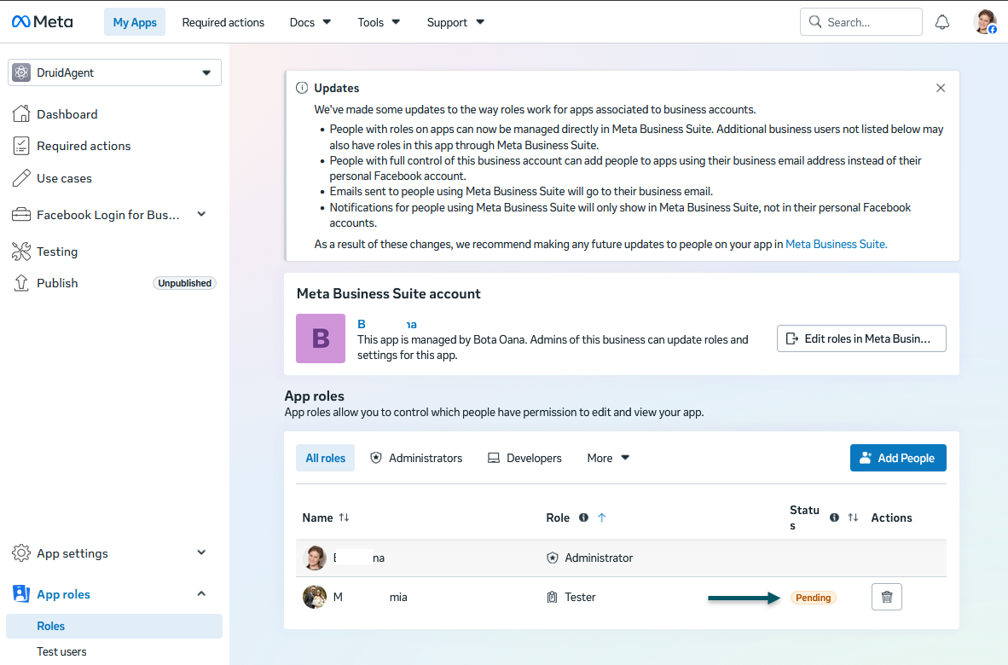
Task: Sort the table by Name arrows
Action: point(344,518)
